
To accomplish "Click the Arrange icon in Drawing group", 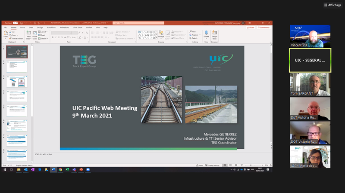I will (x=161, y=33).
